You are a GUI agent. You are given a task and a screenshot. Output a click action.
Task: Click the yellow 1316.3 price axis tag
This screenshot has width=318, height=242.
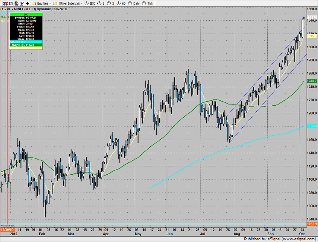point(312,36)
